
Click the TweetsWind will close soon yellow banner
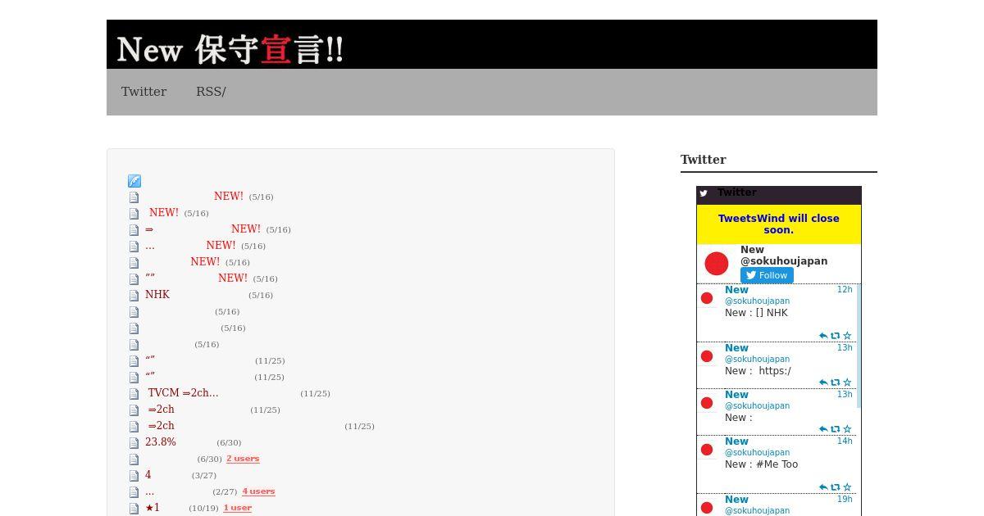click(x=779, y=224)
